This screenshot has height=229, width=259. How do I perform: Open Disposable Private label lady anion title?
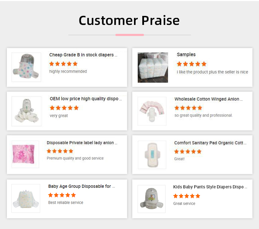point(82,143)
